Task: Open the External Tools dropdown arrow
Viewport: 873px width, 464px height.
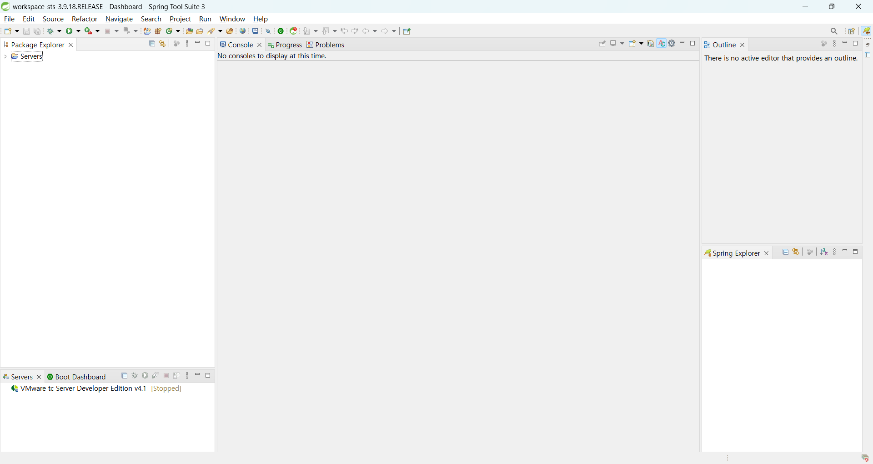Action: [97, 31]
